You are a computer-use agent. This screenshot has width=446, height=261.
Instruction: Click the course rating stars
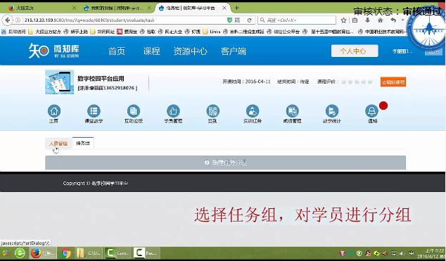(357, 82)
